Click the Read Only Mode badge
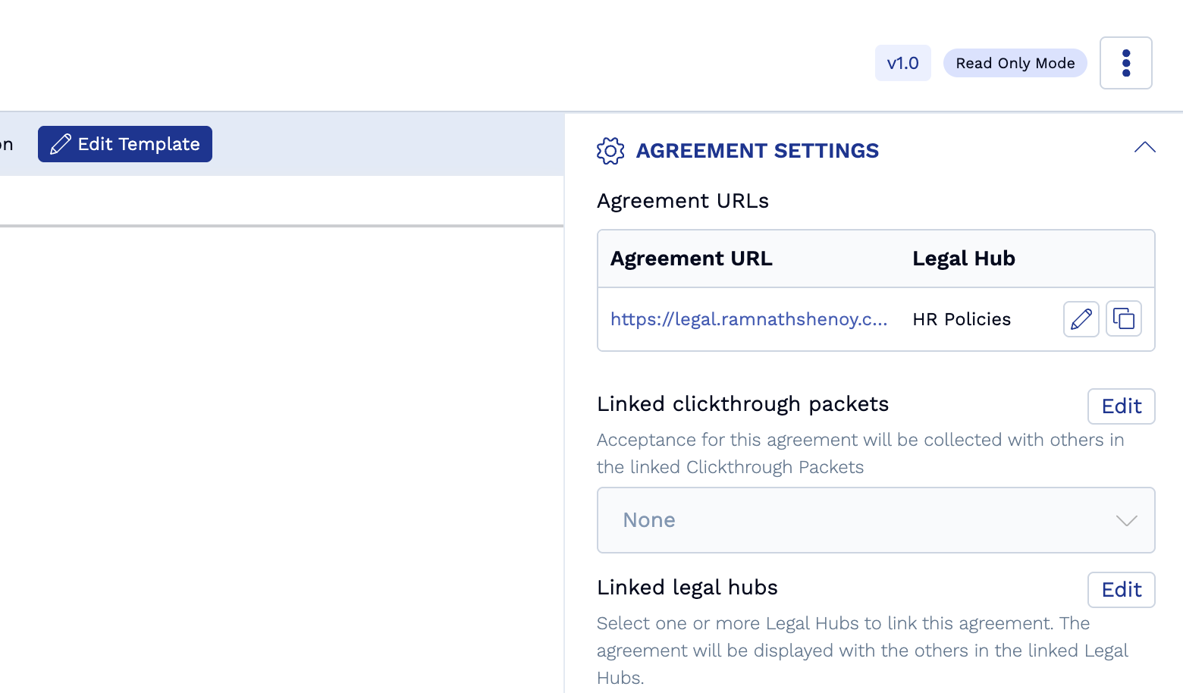Image resolution: width=1183 pixels, height=693 pixels. coord(1015,63)
